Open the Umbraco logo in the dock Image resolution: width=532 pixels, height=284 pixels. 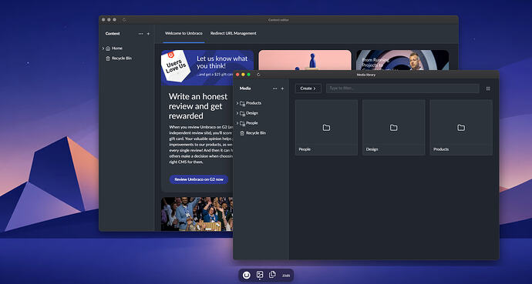coord(247,276)
